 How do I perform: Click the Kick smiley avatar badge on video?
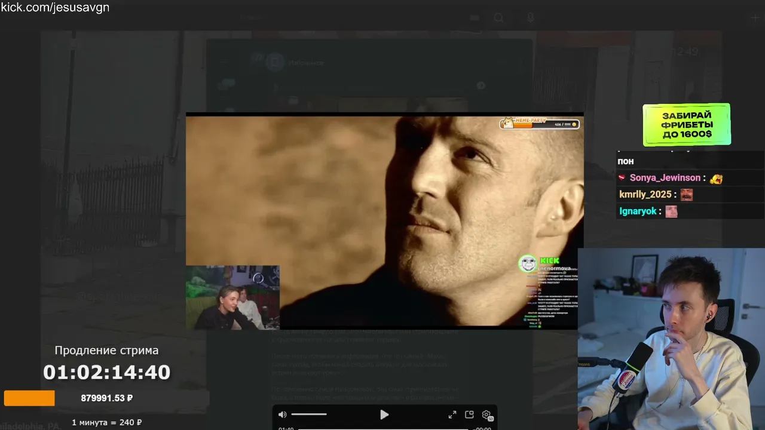[x=527, y=263]
